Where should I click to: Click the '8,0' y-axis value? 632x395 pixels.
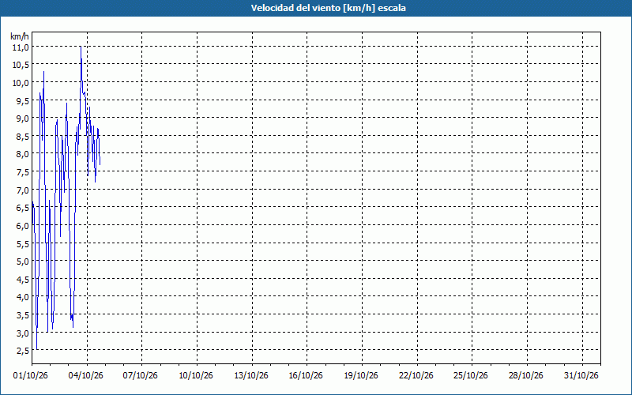(22, 154)
